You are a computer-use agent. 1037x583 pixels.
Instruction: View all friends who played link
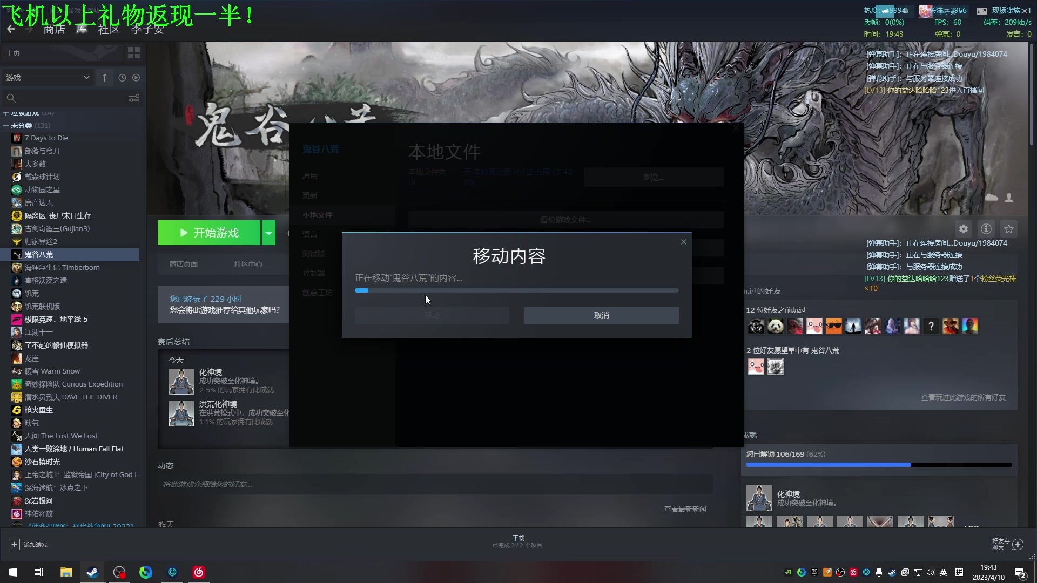coord(963,397)
